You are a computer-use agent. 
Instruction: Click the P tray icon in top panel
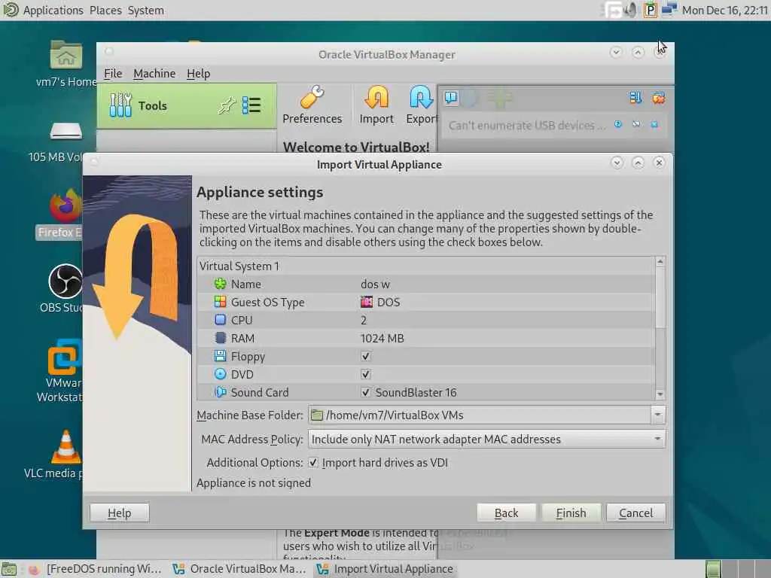pos(650,10)
